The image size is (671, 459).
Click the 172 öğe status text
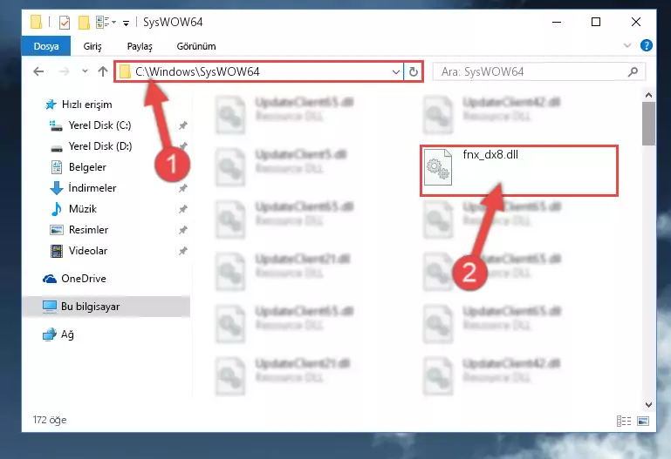tap(50, 420)
